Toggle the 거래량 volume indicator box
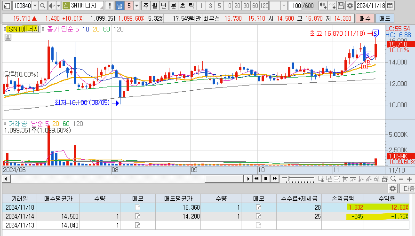The image size is (415, 236). [x=5, y=124]
